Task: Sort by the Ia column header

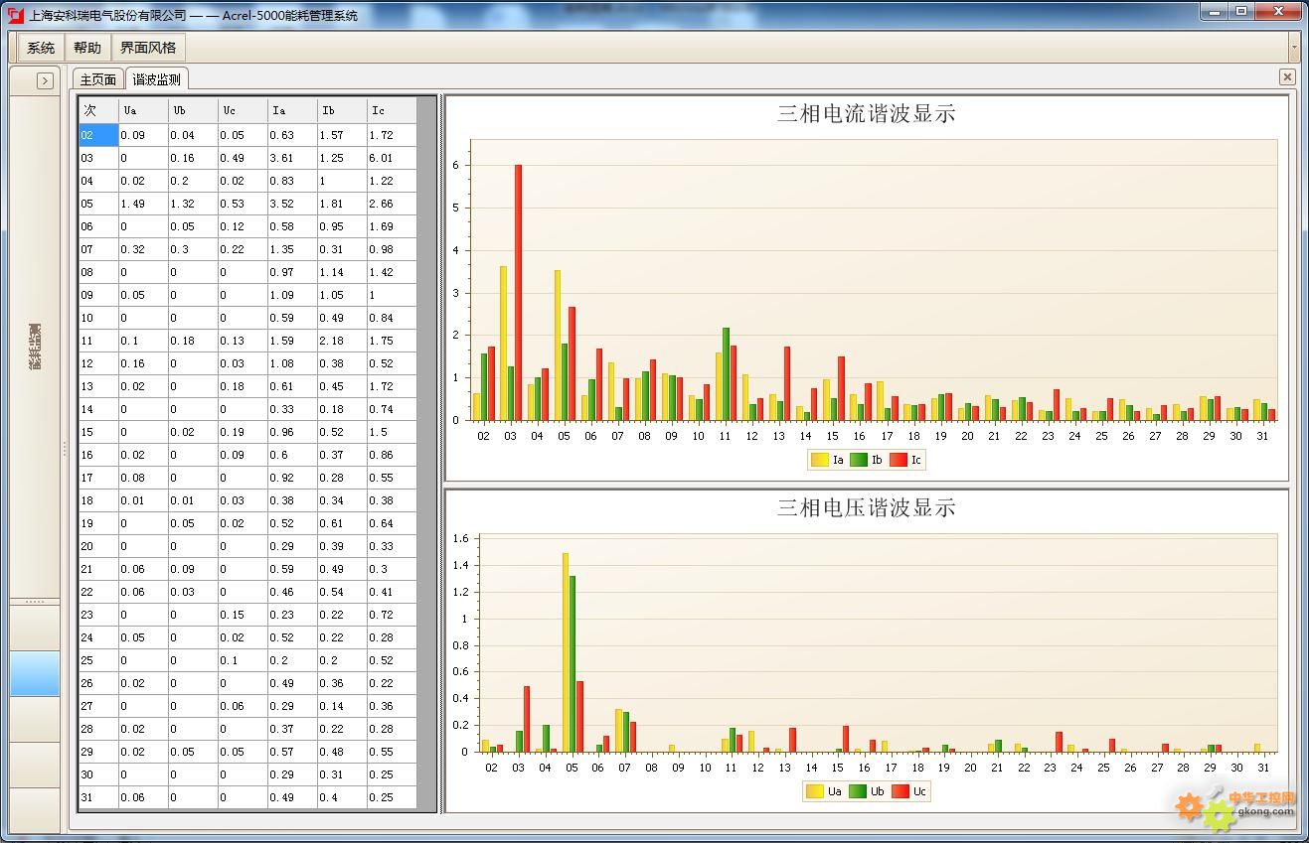Action: pyautogui.click(x=292, y=110)
